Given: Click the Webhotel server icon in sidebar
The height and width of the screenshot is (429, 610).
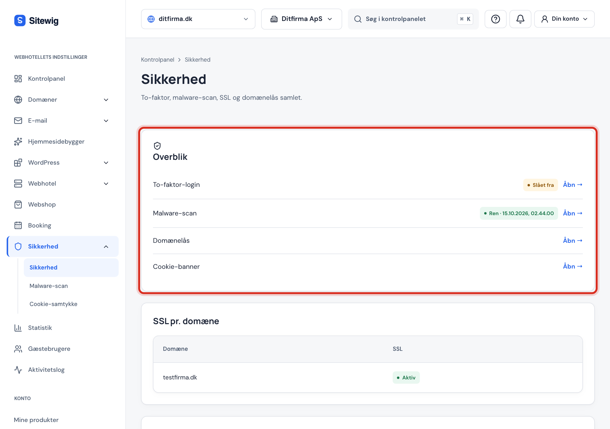Looking at the screenshot, I should click(x=18, y=183).
